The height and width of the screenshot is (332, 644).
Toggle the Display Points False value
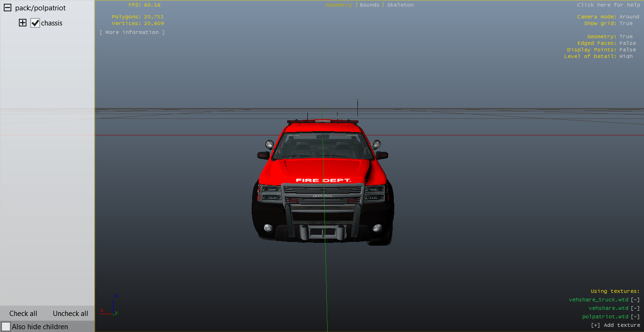click(x=627, y=50)
